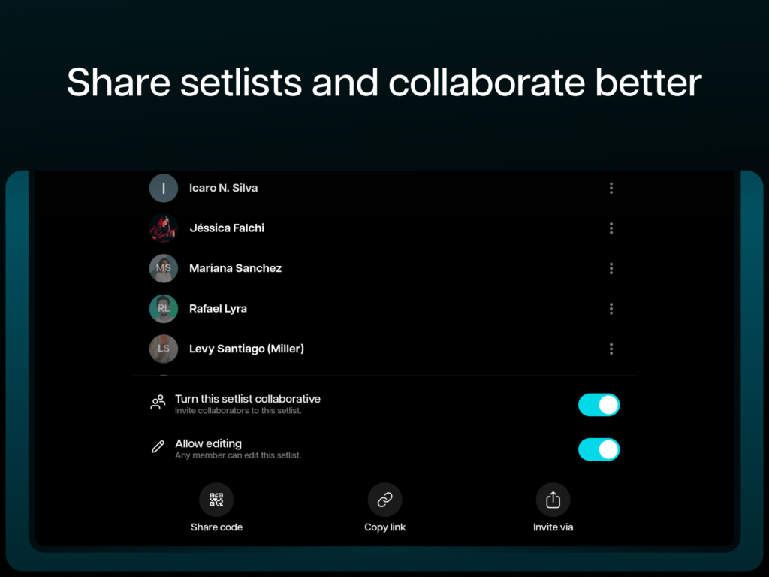Click the RL avatar thumbnail
Viewport: 769px width, 577px height.
point(164,309)
